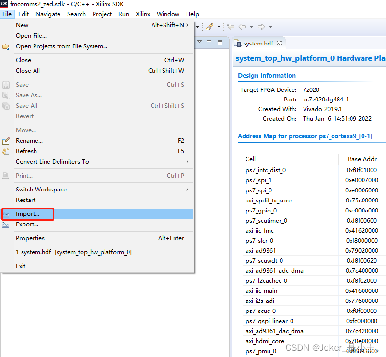The image size is (386, 357).
Task: Click the Design Information section heading
Action: click(267, 76)
